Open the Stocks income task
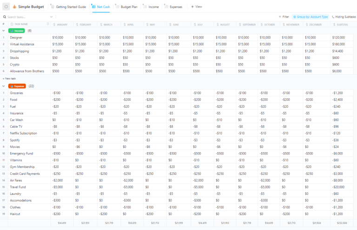357x230 pixels. tap(14, 58)
